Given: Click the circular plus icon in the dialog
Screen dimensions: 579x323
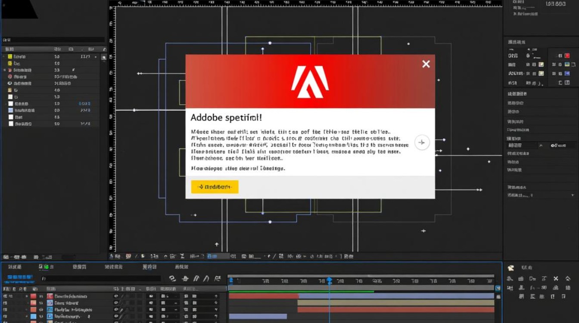Looking at the screenshot, I should (x=422, y=143).
